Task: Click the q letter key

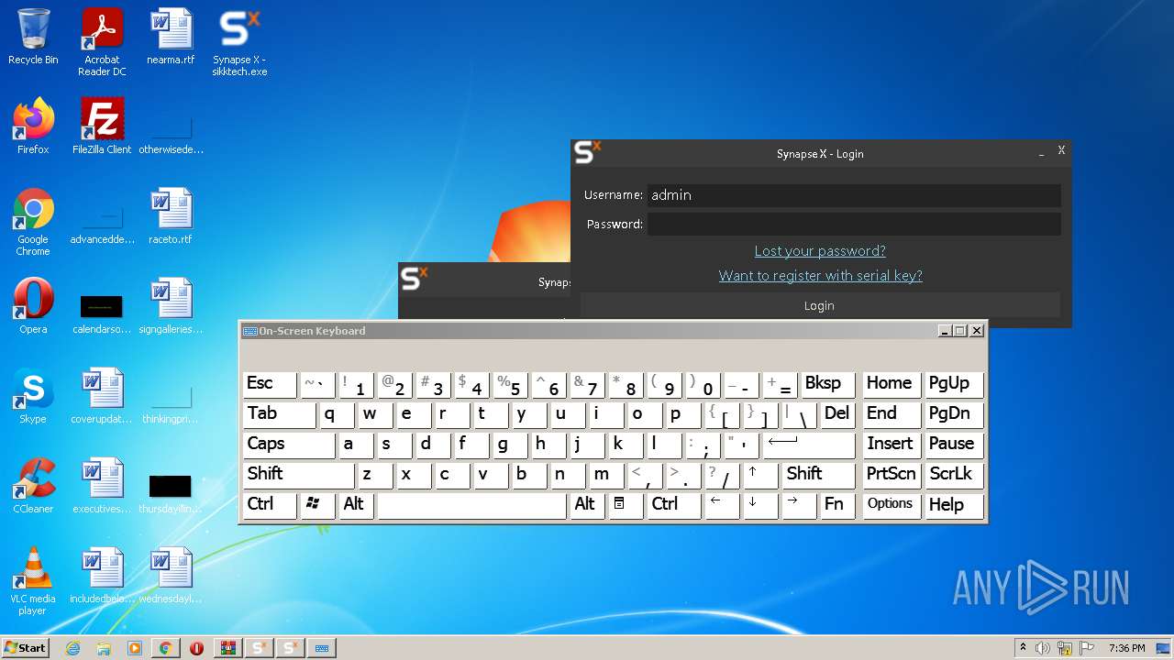Action: point(337,414)
